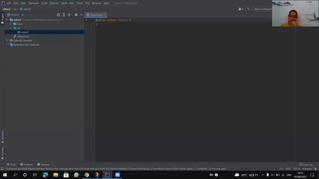Open the Help menu

coord(106,3)
